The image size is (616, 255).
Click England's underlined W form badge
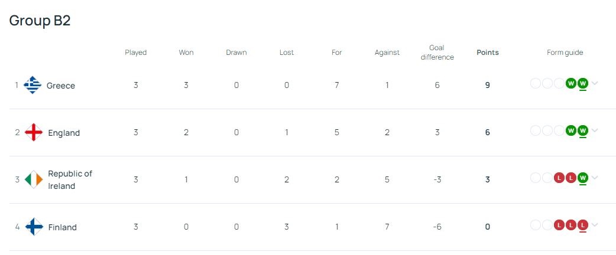point(583,130)
